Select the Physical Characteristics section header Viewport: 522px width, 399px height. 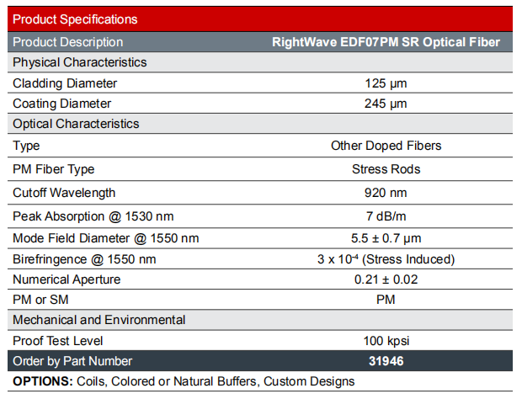coord(79,62)
